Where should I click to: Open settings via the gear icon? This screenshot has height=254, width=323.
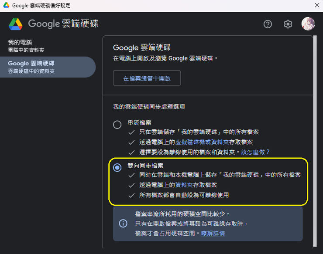tap(288, 24)
